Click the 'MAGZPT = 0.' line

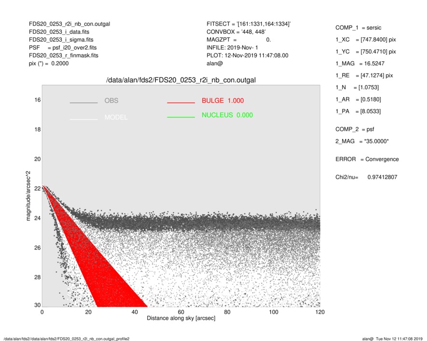tap(238, 39)
